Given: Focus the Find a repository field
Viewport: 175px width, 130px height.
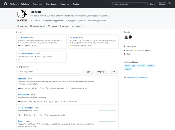Looking at the screenshot, I should tap(50, 72).
